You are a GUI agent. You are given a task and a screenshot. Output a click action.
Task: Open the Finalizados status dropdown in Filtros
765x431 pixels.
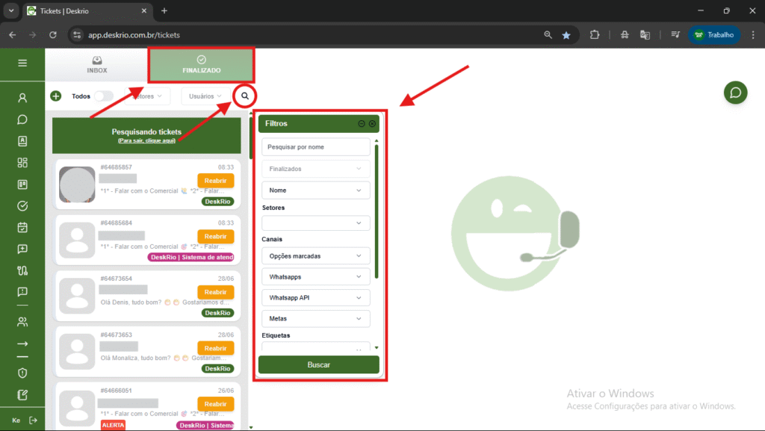[x=316, y=169]
